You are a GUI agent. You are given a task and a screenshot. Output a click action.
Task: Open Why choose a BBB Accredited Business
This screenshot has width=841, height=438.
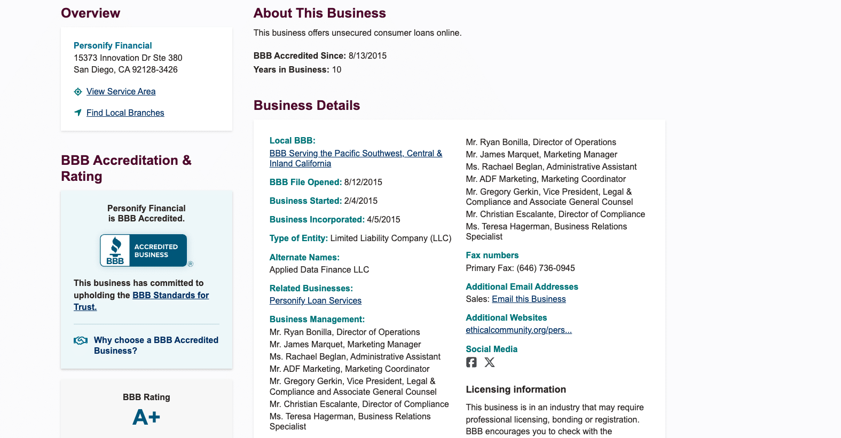point(156,345)
